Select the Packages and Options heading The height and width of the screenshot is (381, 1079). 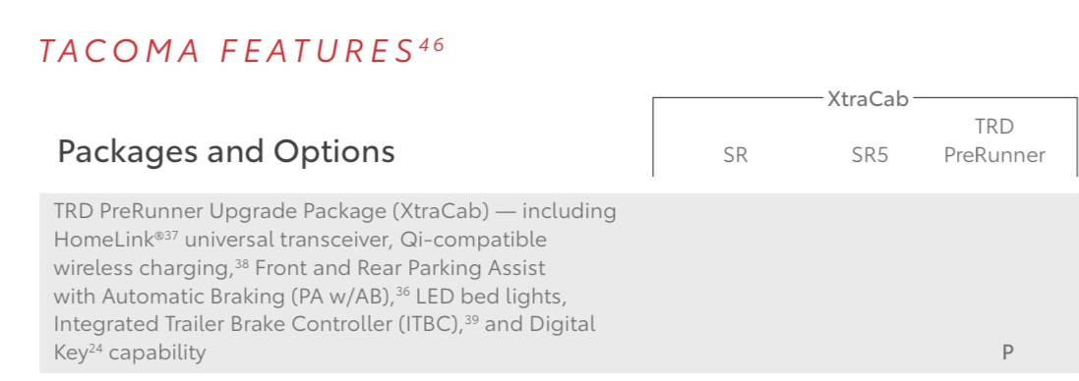click(x=225, y=152)
